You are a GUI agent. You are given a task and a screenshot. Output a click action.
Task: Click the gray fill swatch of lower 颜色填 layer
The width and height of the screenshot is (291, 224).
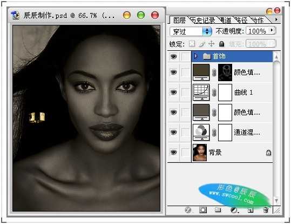(201, 112)
